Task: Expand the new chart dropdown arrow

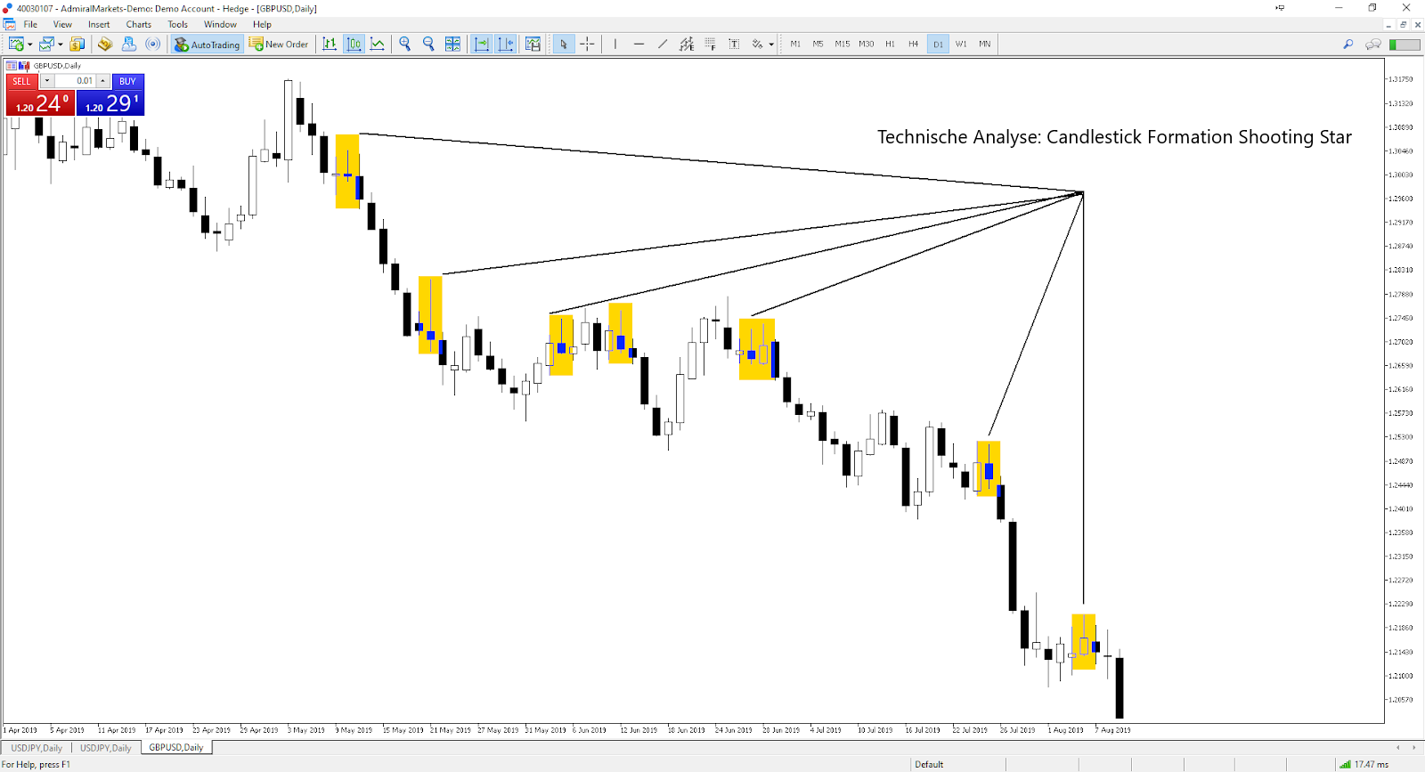Action: (x=30, y=44)
